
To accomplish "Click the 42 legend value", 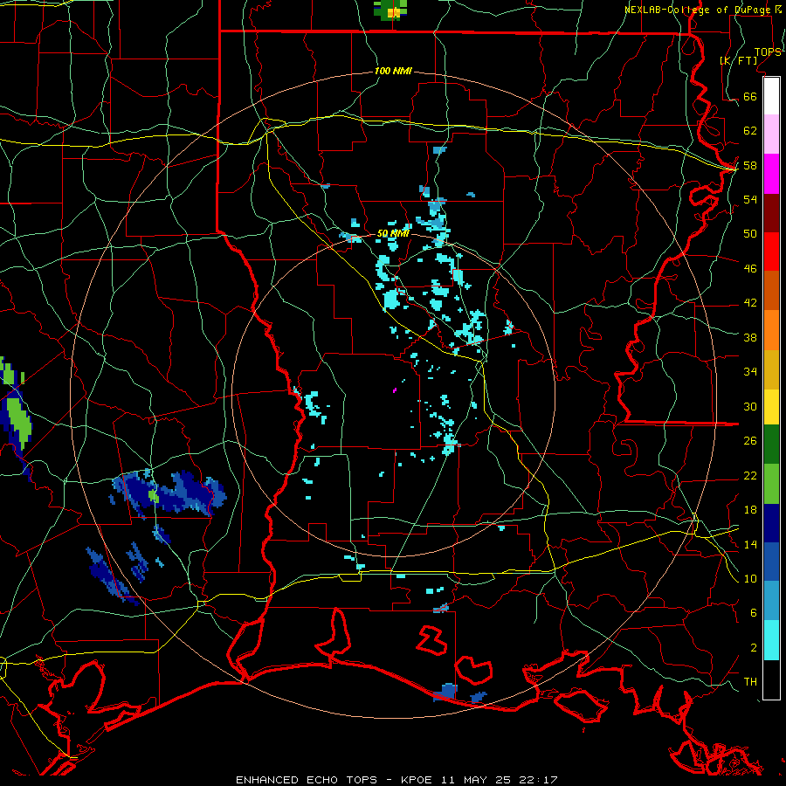I will coord(750,303).
